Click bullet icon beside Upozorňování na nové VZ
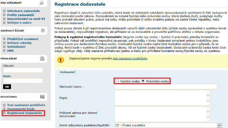This screenshot has width=228, height=128. pyautogui.click(x=4, y=19)
